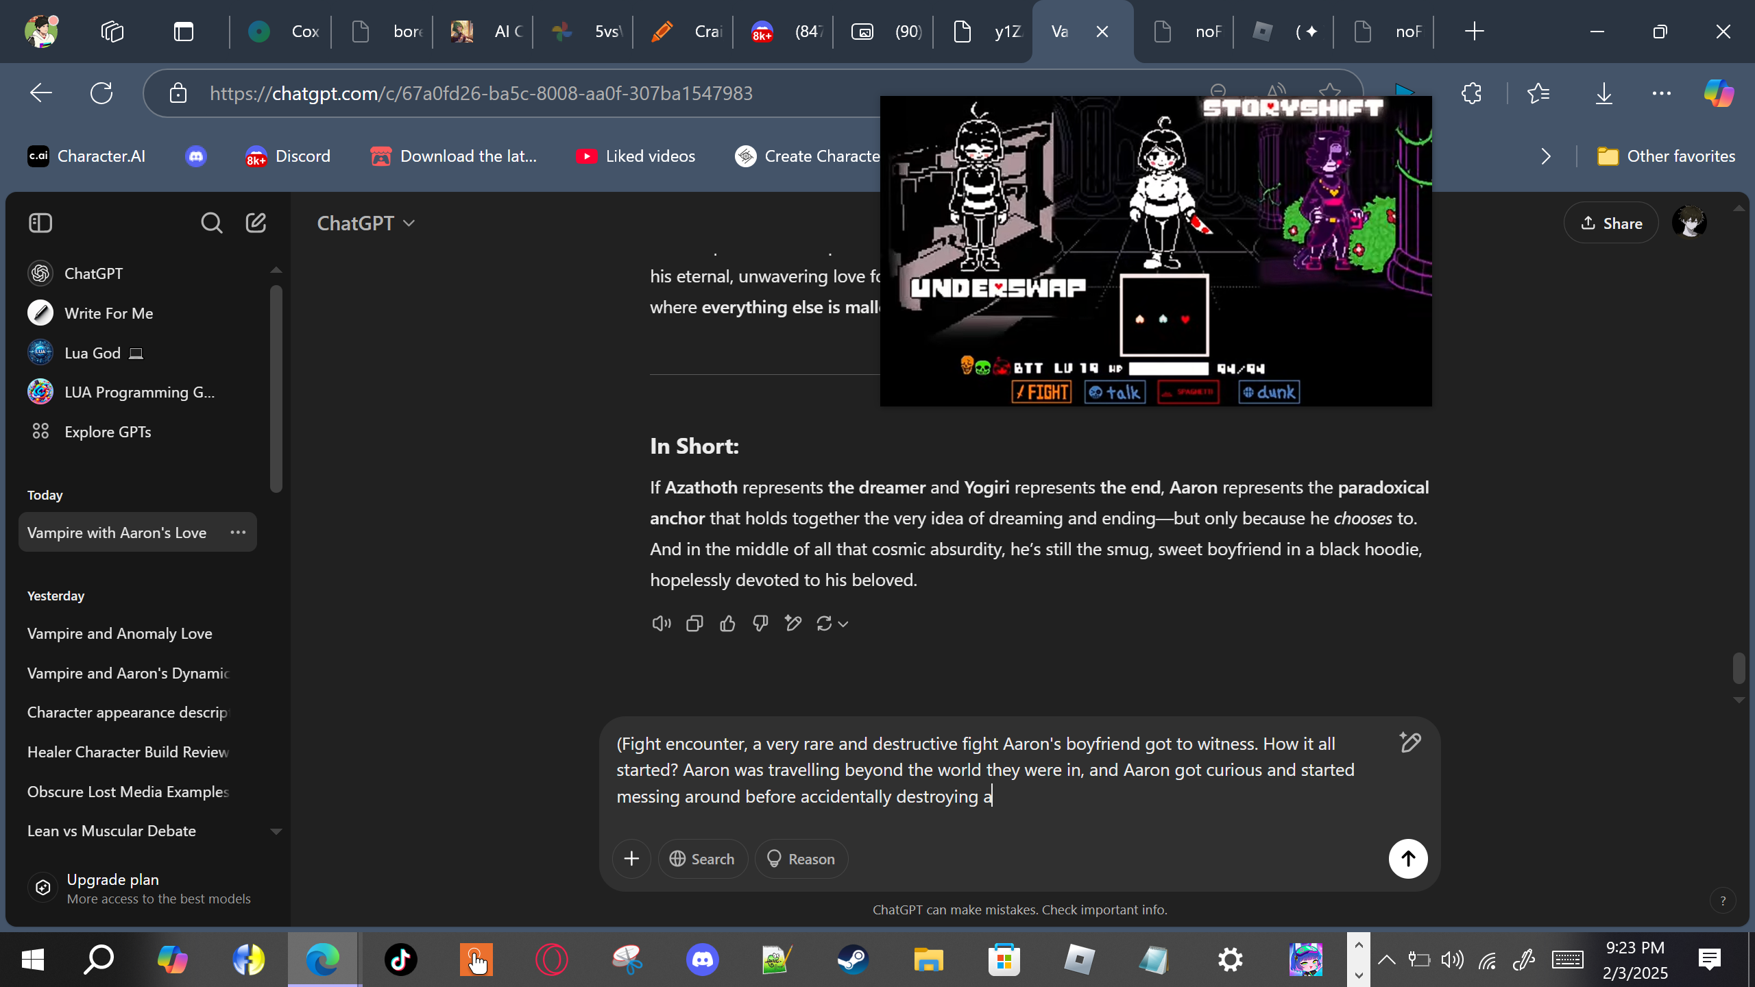
Task: Open the user profile avatar menu
Action: [1689, 223]
